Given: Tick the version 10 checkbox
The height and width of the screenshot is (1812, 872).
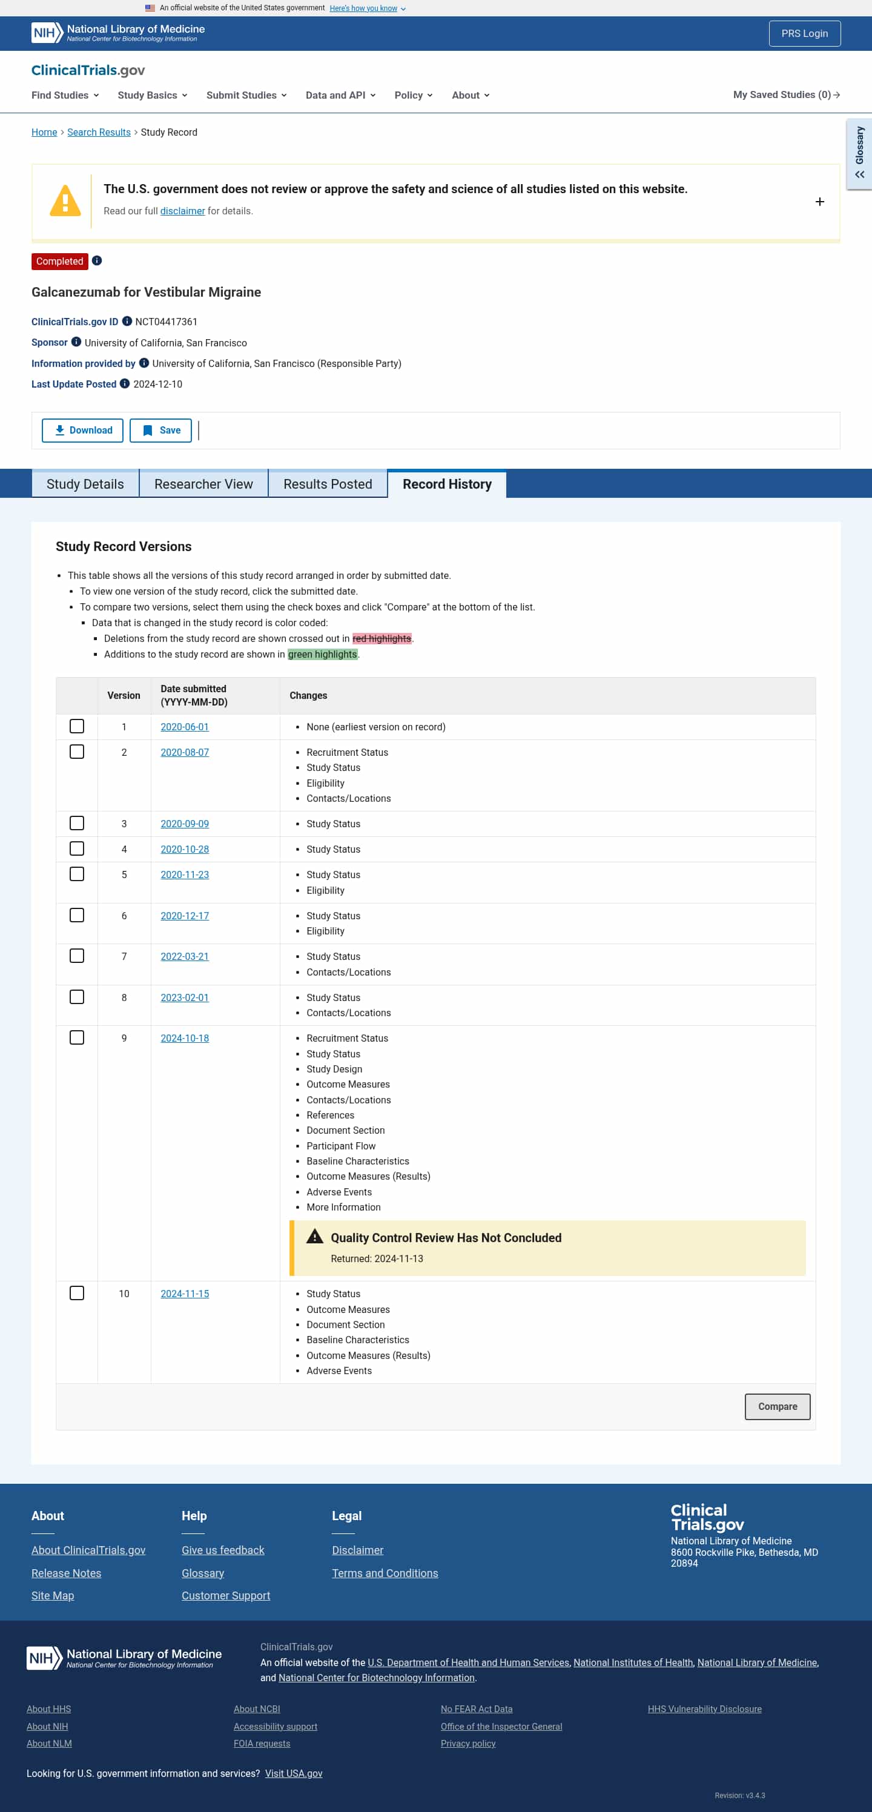Looking at the screenshot, I should [x=77, y=1293].
